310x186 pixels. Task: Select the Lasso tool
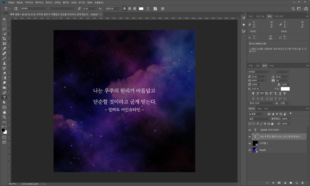(4, 29)
